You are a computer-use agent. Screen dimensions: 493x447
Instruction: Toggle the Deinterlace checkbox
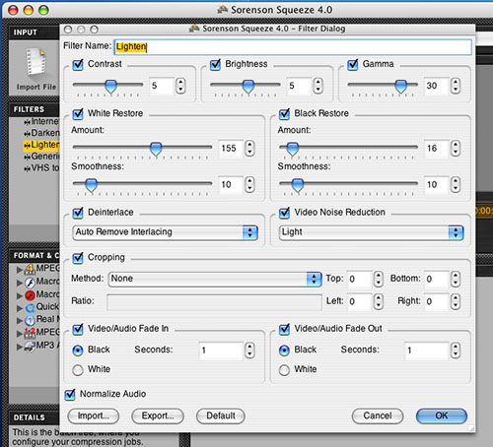(78, 213)
